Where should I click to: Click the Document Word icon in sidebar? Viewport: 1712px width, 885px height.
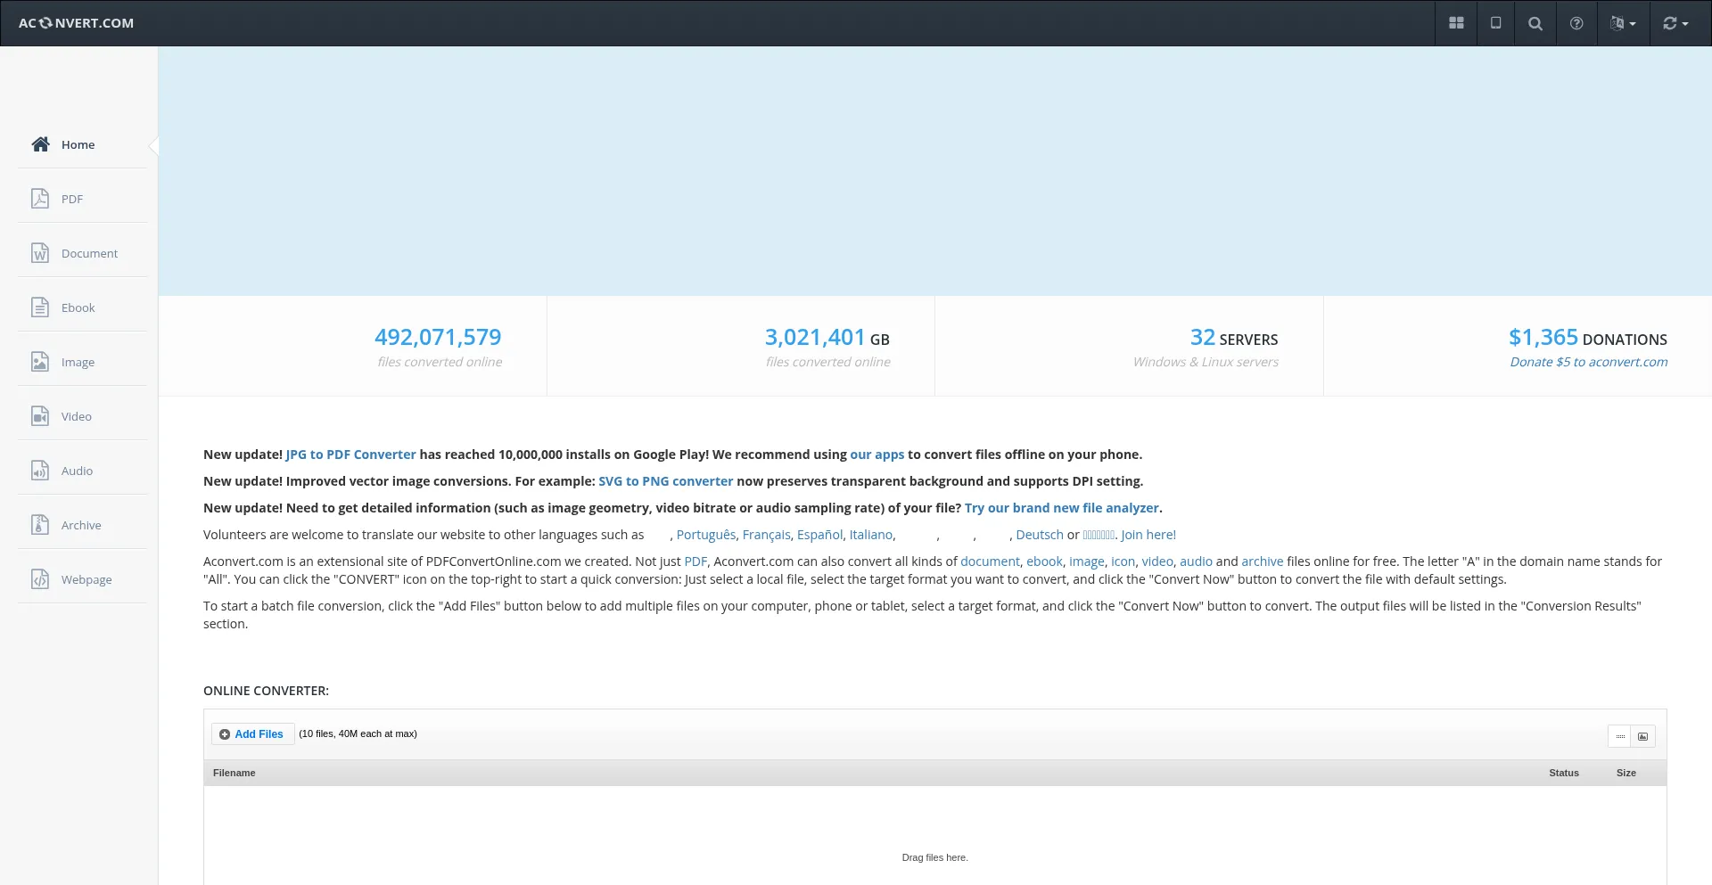click(x=40, y=253)
